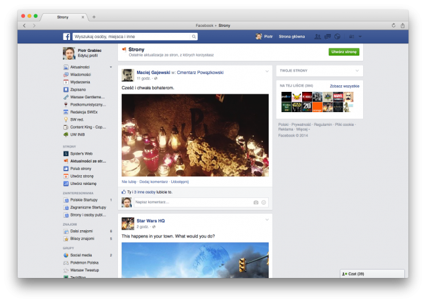
Task: Expand Aktualności dropdown arrow
Action: pos(111,67)
